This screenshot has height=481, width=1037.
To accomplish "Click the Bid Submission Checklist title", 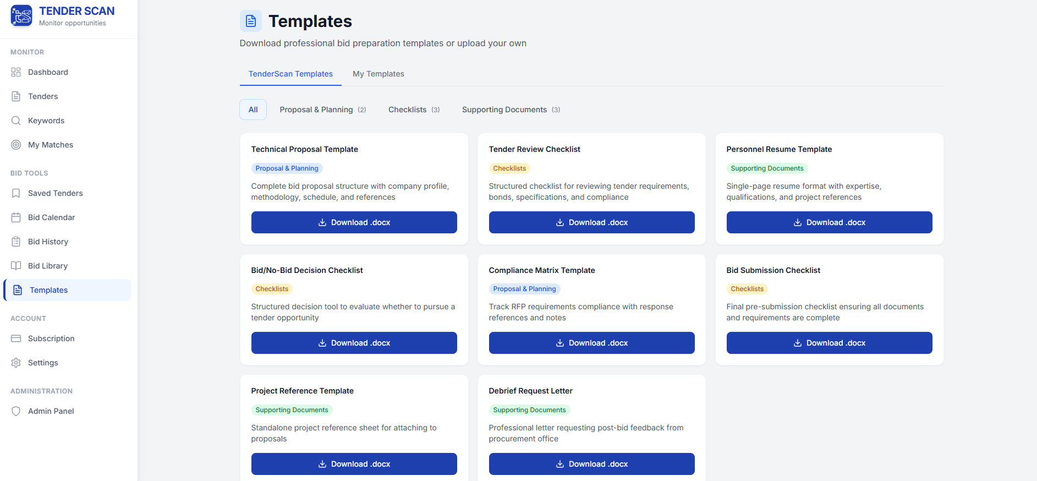I will pos(773,270).
